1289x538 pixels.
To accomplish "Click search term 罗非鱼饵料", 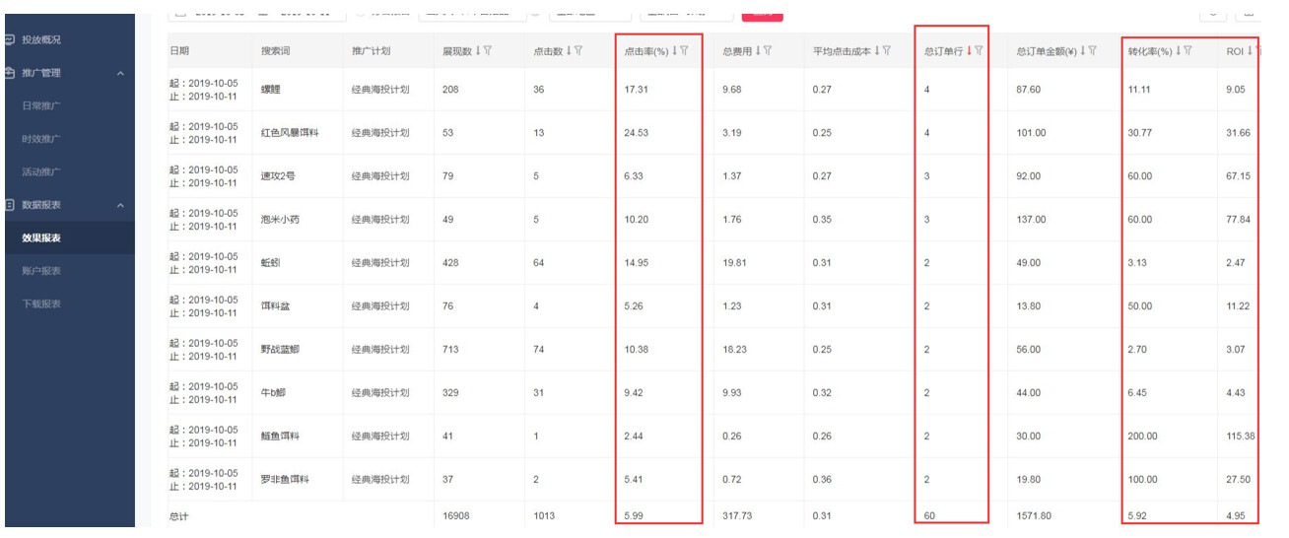I will pos(285,480).
